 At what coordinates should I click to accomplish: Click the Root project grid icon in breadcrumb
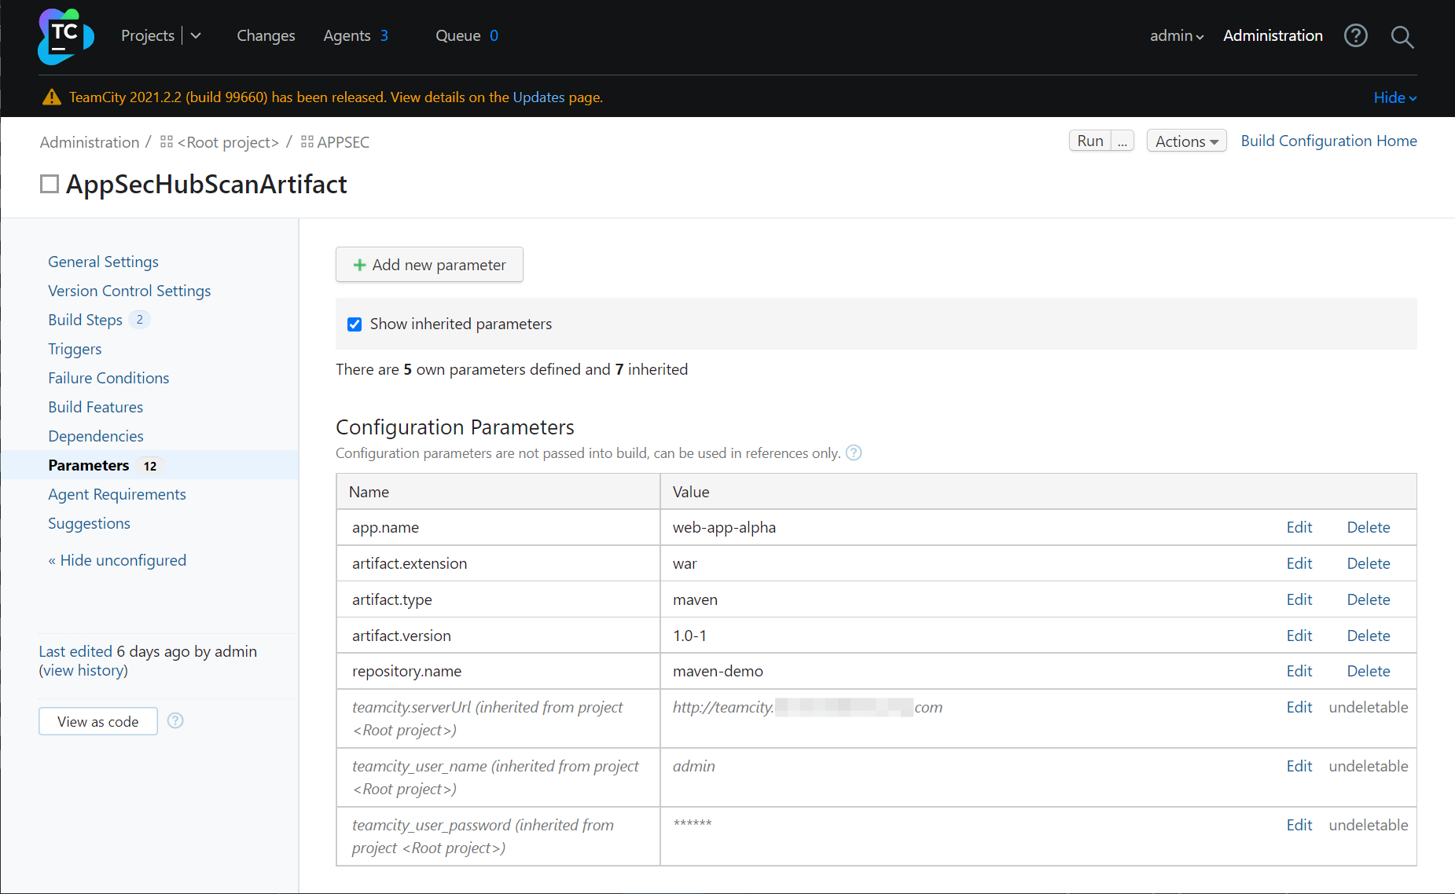[167, 141]
